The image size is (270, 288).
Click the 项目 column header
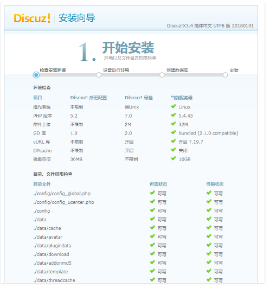coord(37,98)
